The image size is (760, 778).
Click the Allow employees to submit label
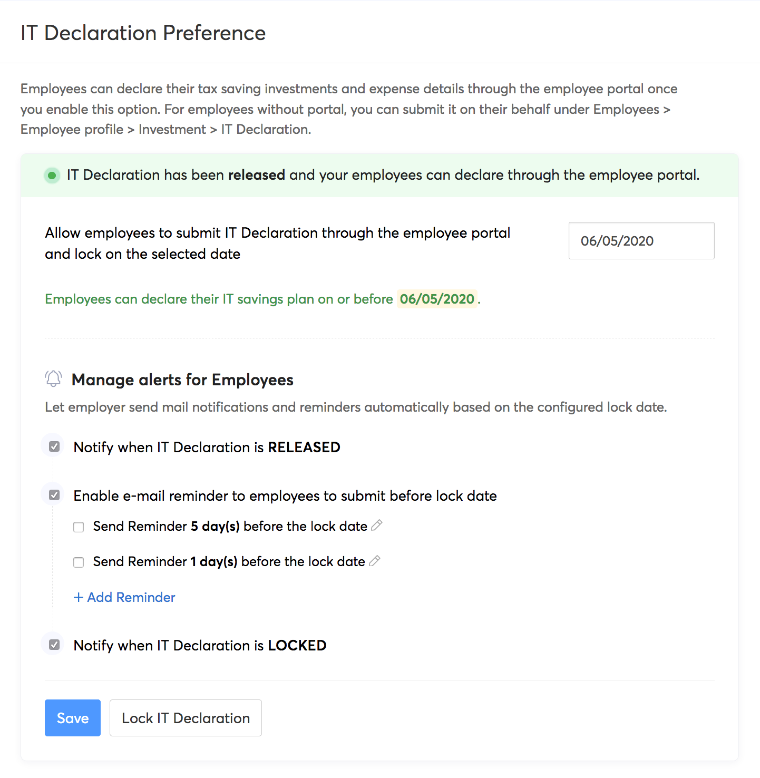(x=277, y=243)
